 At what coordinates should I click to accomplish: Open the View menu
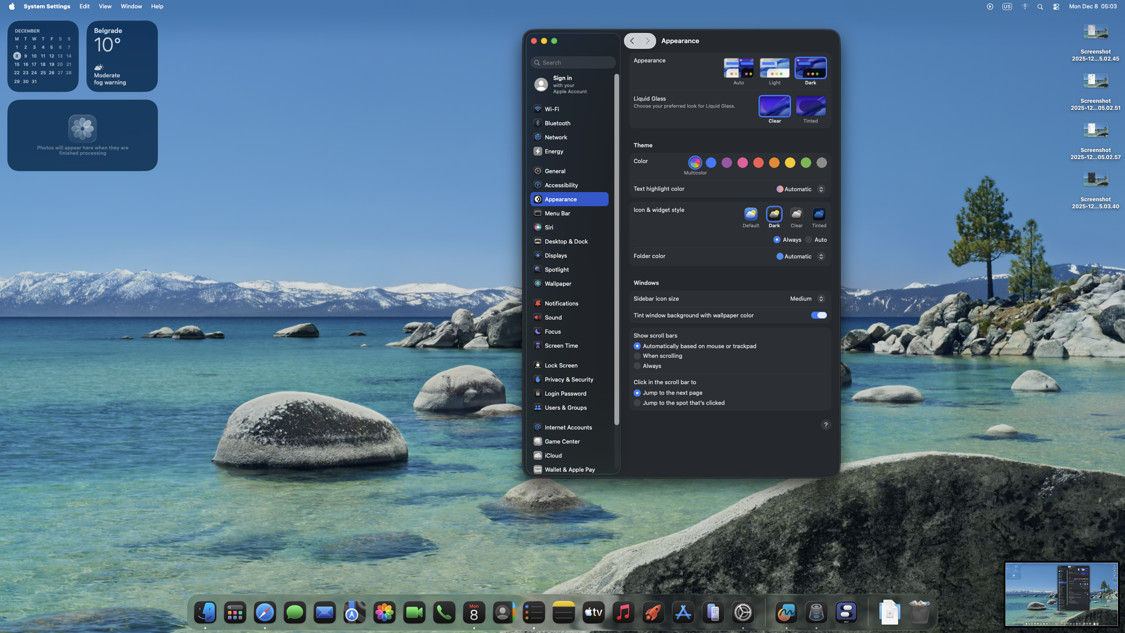(x=105, y=6)
